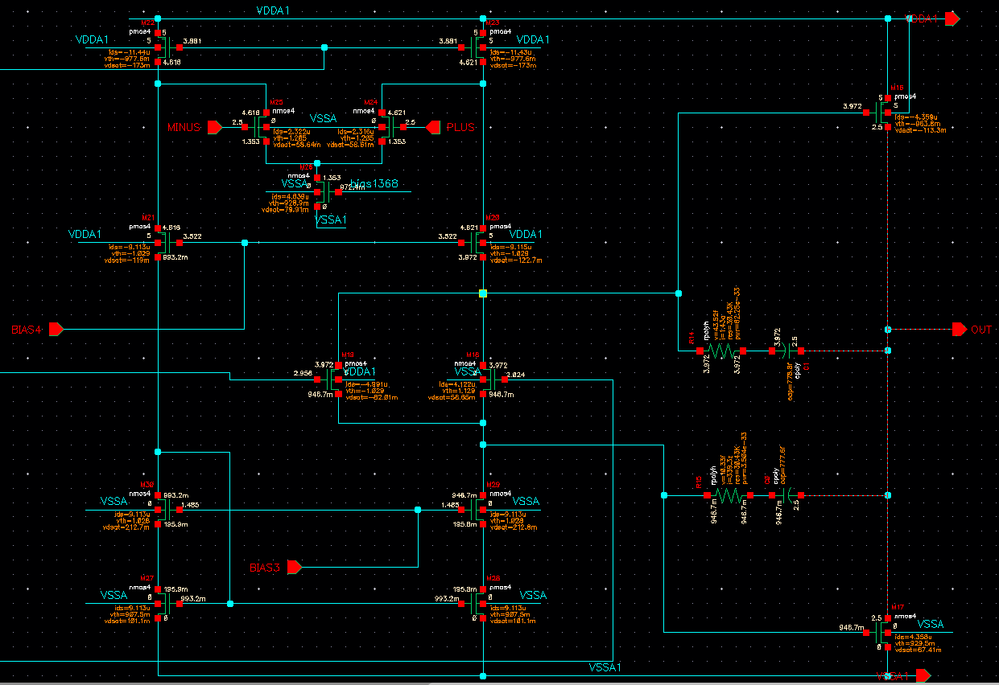This screenshot has width=999, height=685.
Task: Click the VSSA1 label under M26
Action: [x=330, y=219]
